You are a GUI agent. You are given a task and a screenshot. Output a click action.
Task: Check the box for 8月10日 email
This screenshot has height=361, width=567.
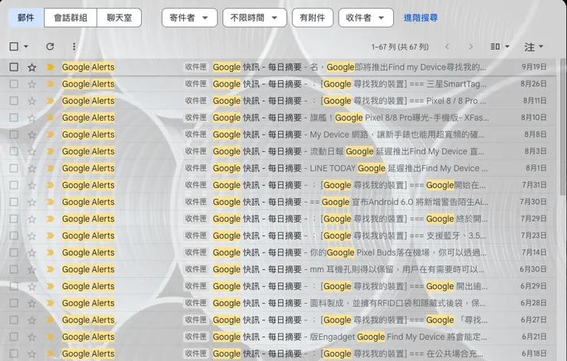click(14, 118)
